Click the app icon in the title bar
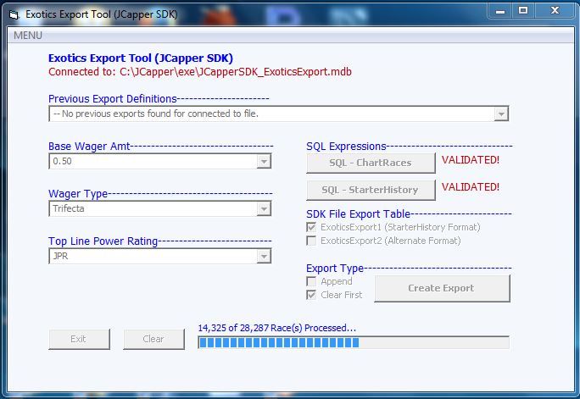580x399 pixels. point(14,14)
